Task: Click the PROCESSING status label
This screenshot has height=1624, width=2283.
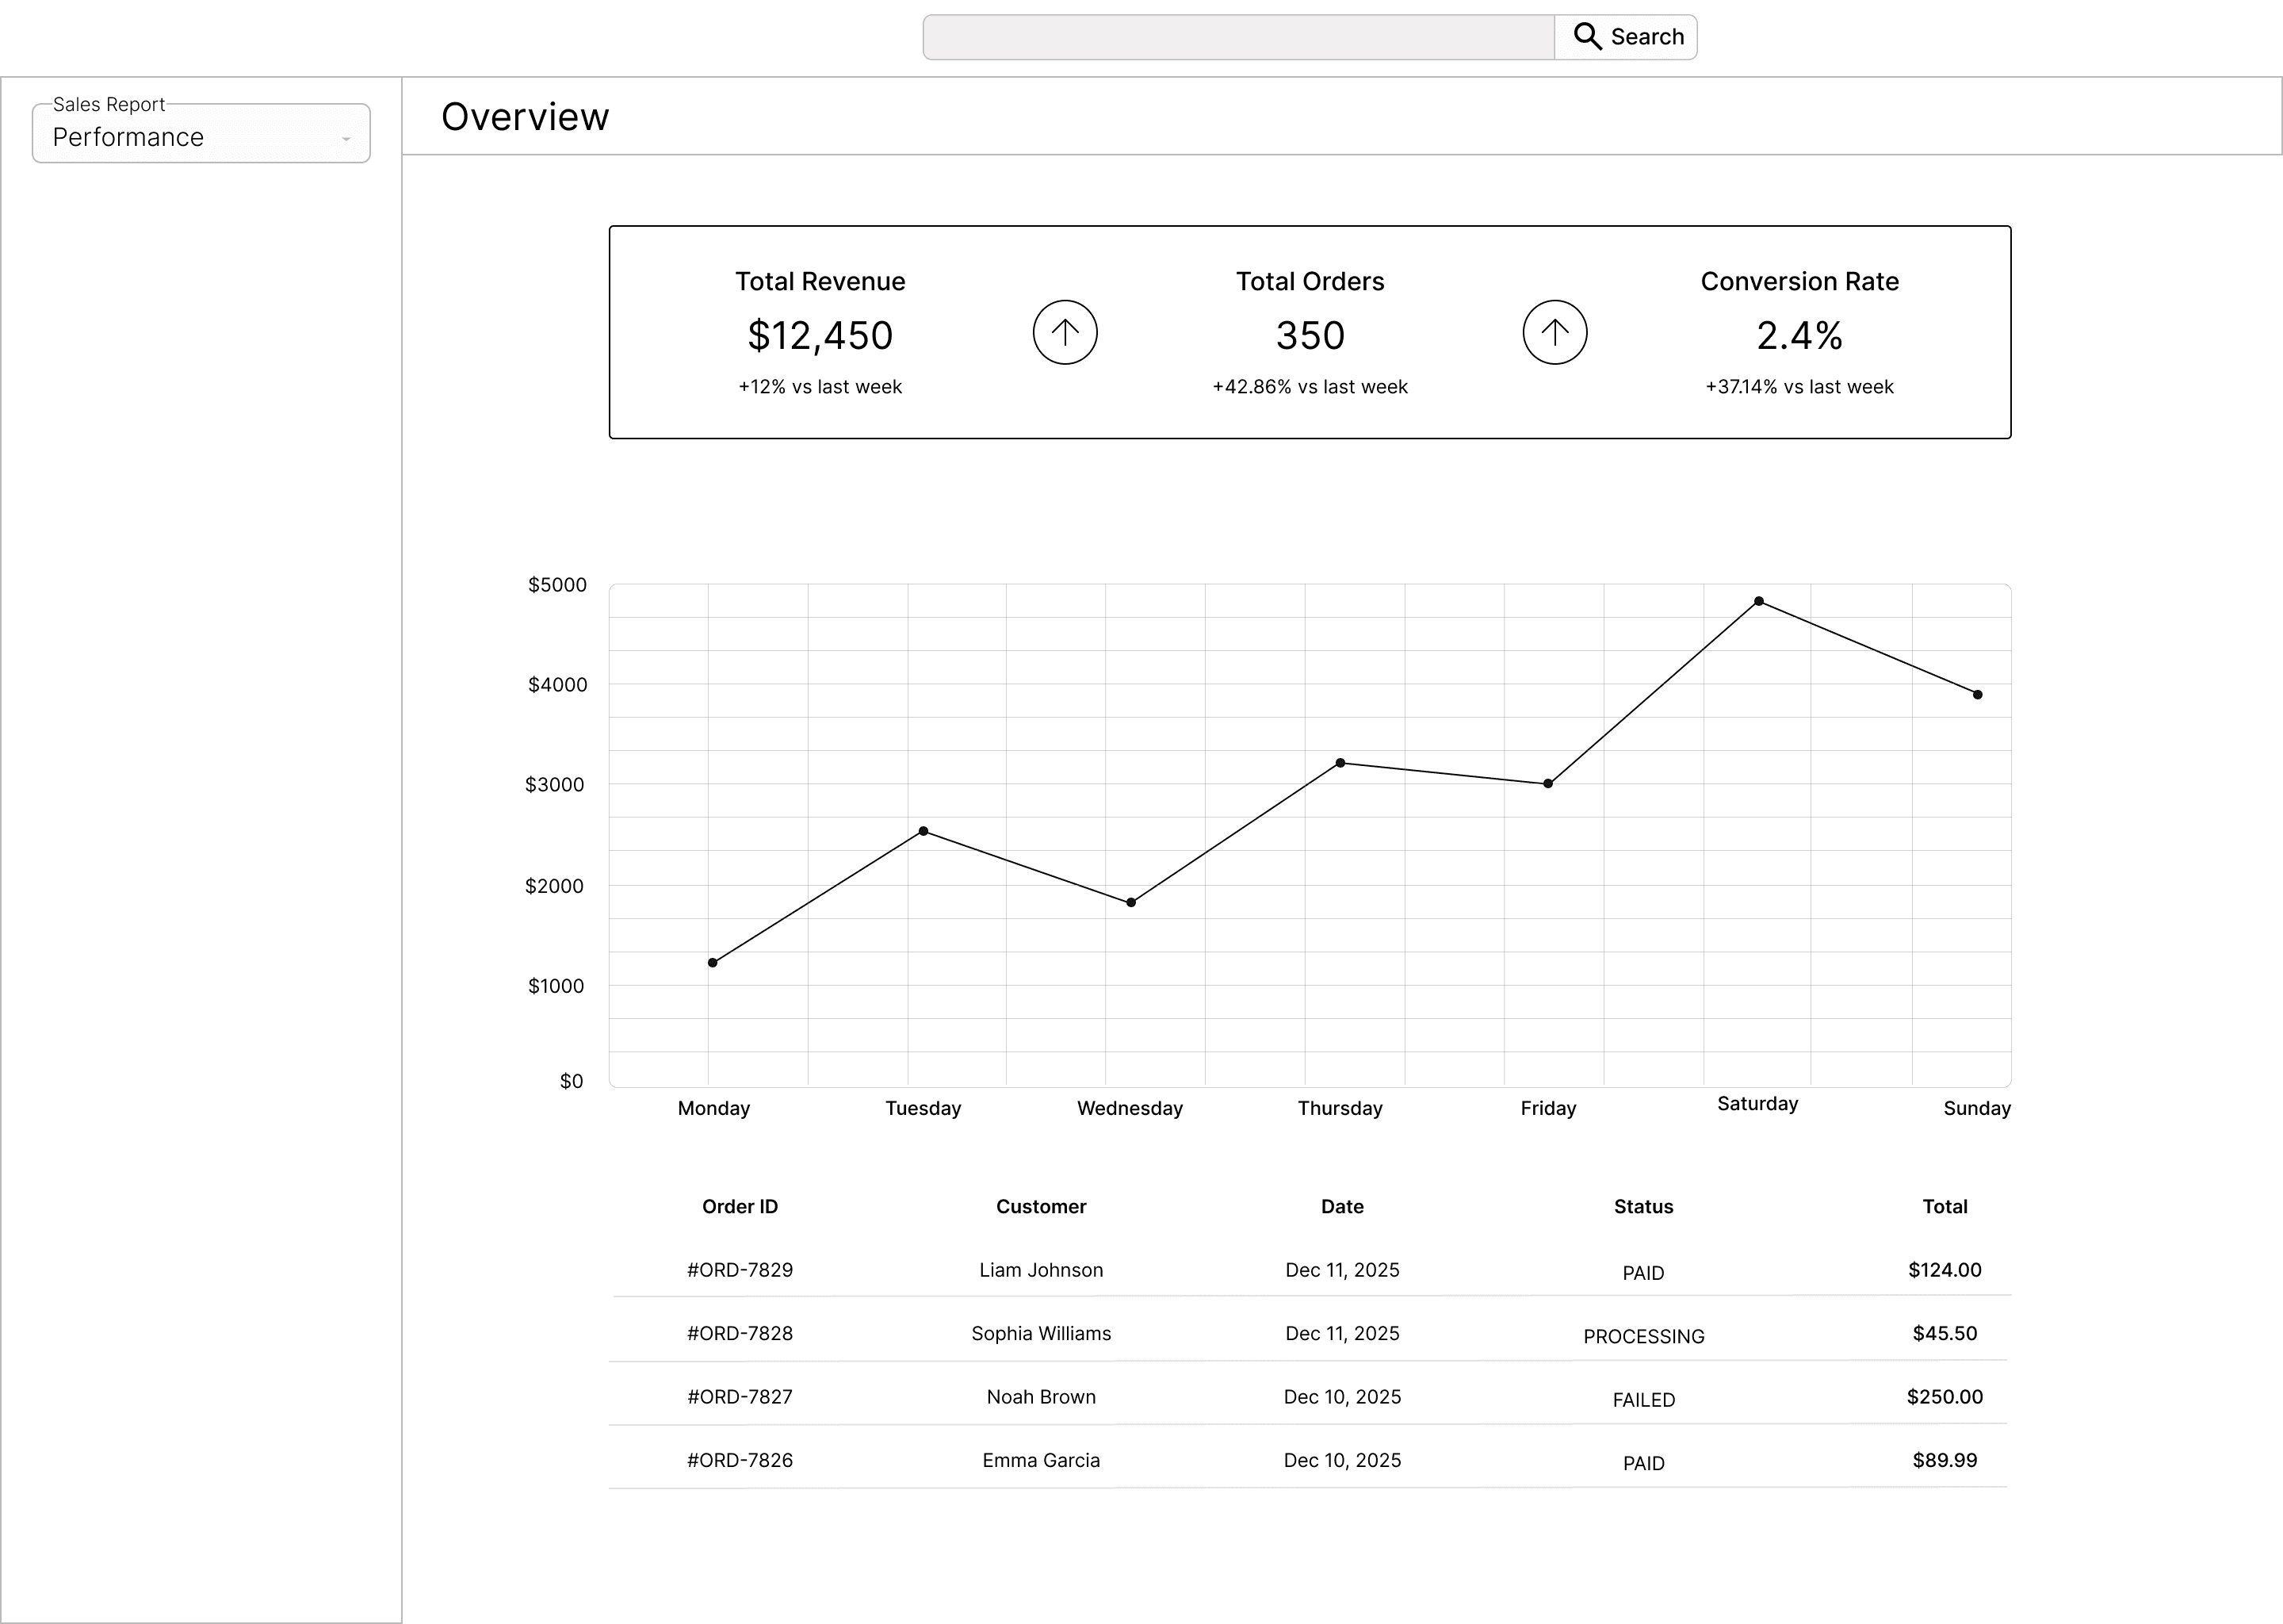Action: tap(1642, 1336)
